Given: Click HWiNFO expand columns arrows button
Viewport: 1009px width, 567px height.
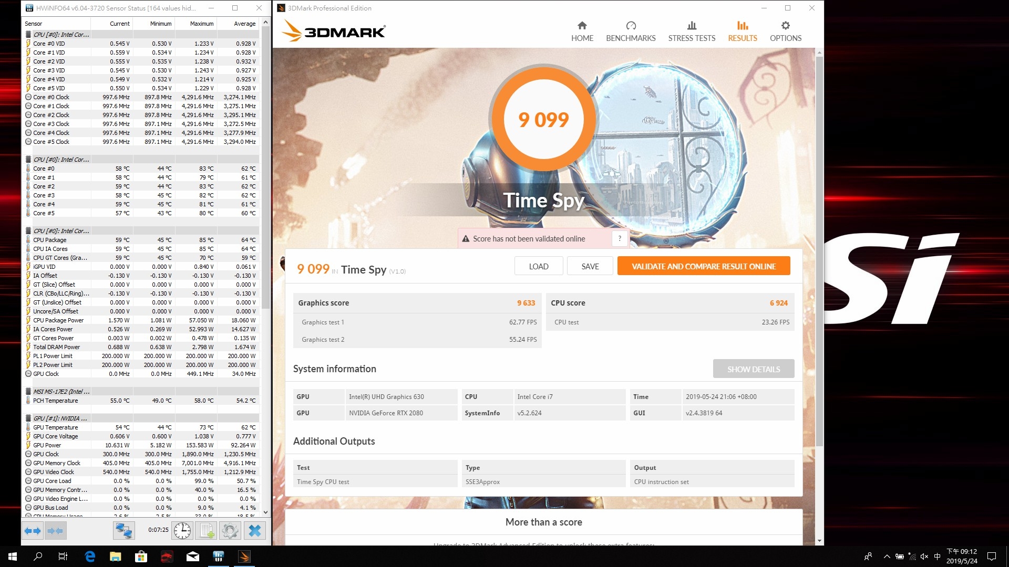Looking at the screenshot, I should (33, 531).
